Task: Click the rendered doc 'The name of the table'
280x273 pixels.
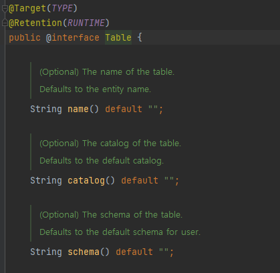Action: (128, 72)
